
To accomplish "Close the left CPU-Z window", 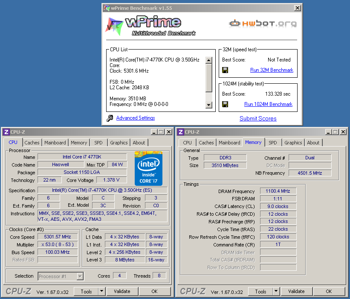I will pyautogui.click(x=169, y=132).
